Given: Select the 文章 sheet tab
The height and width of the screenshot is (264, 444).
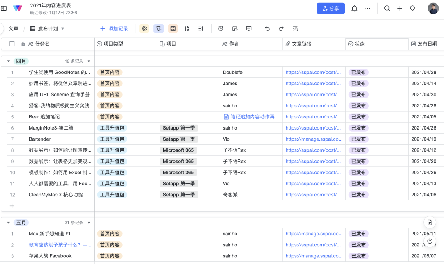Looking at the screenshot, I should click(x=14, y=29).
